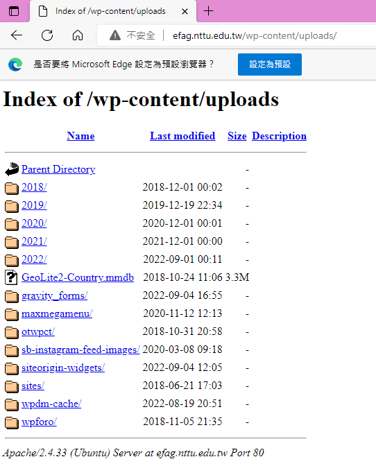Click the folder icon beside otwpct/
Screen dimensions: 376x466
click(12, 333)
